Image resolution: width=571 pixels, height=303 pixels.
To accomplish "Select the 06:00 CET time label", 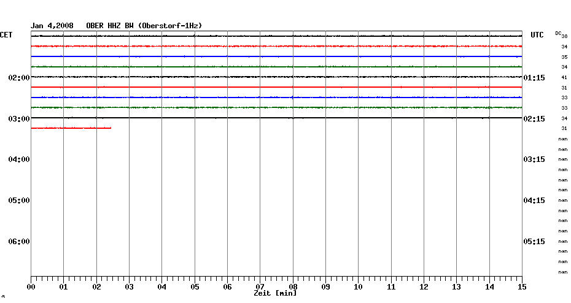I will point(19,242).
